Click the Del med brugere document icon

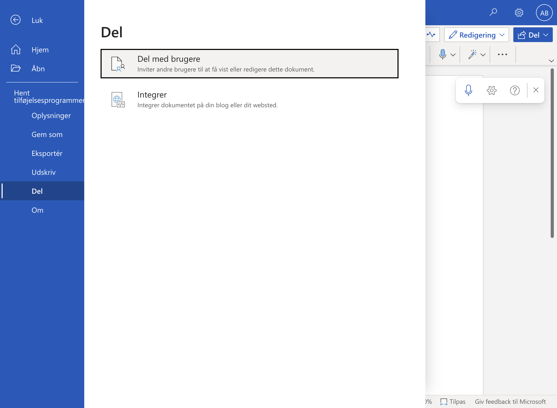[x=118, y=64]
